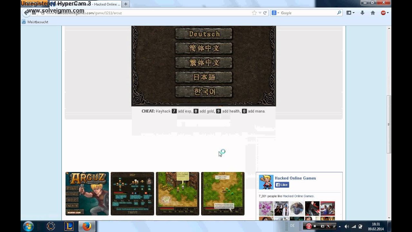The width and height of the screenshot is (412, 232).
Task: Click the 7 add exp key badge
Action: click(174, 111)
